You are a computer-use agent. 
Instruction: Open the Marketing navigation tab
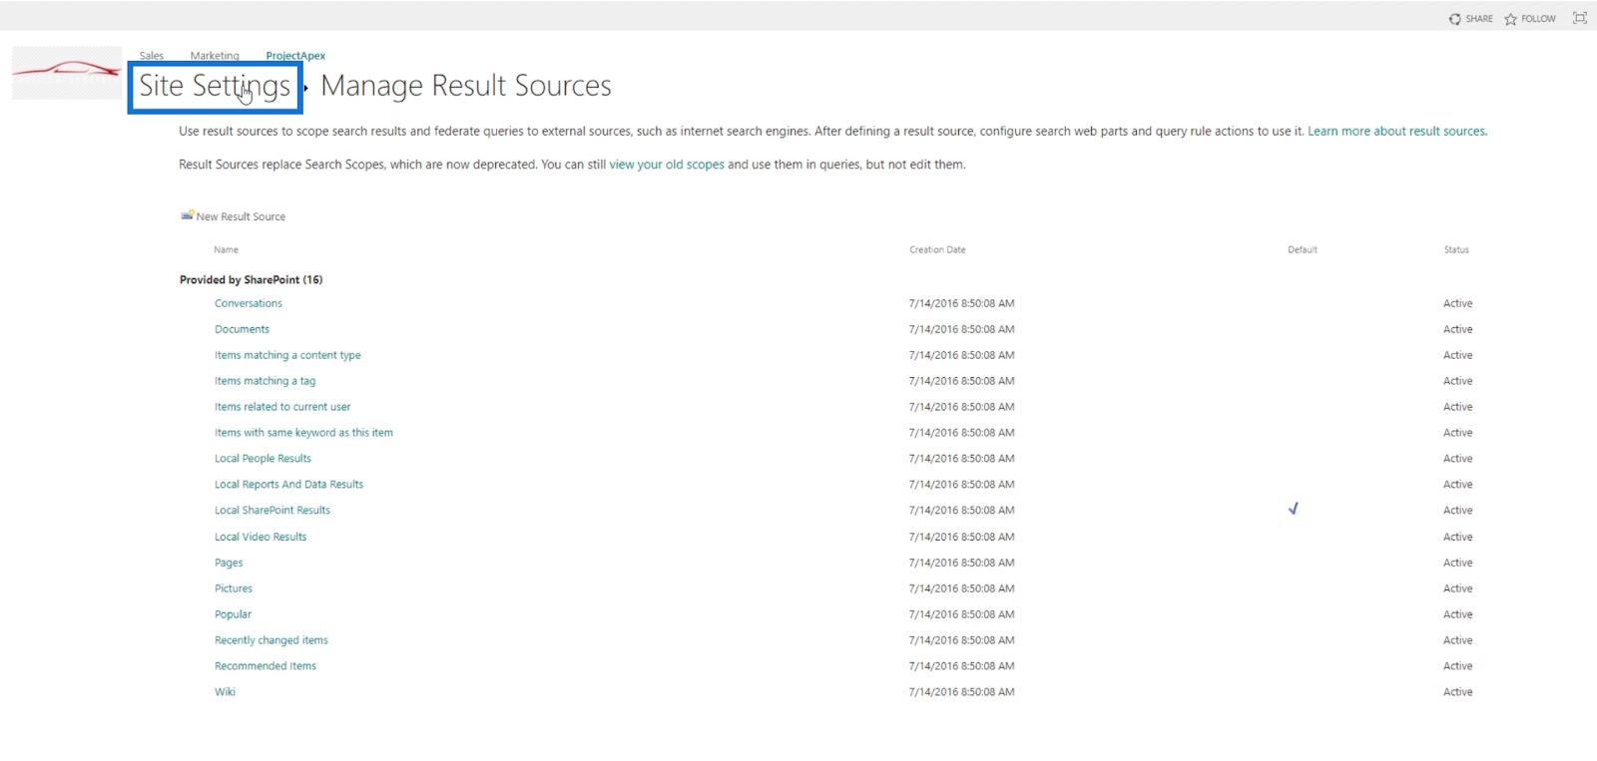tap(215, 56)
